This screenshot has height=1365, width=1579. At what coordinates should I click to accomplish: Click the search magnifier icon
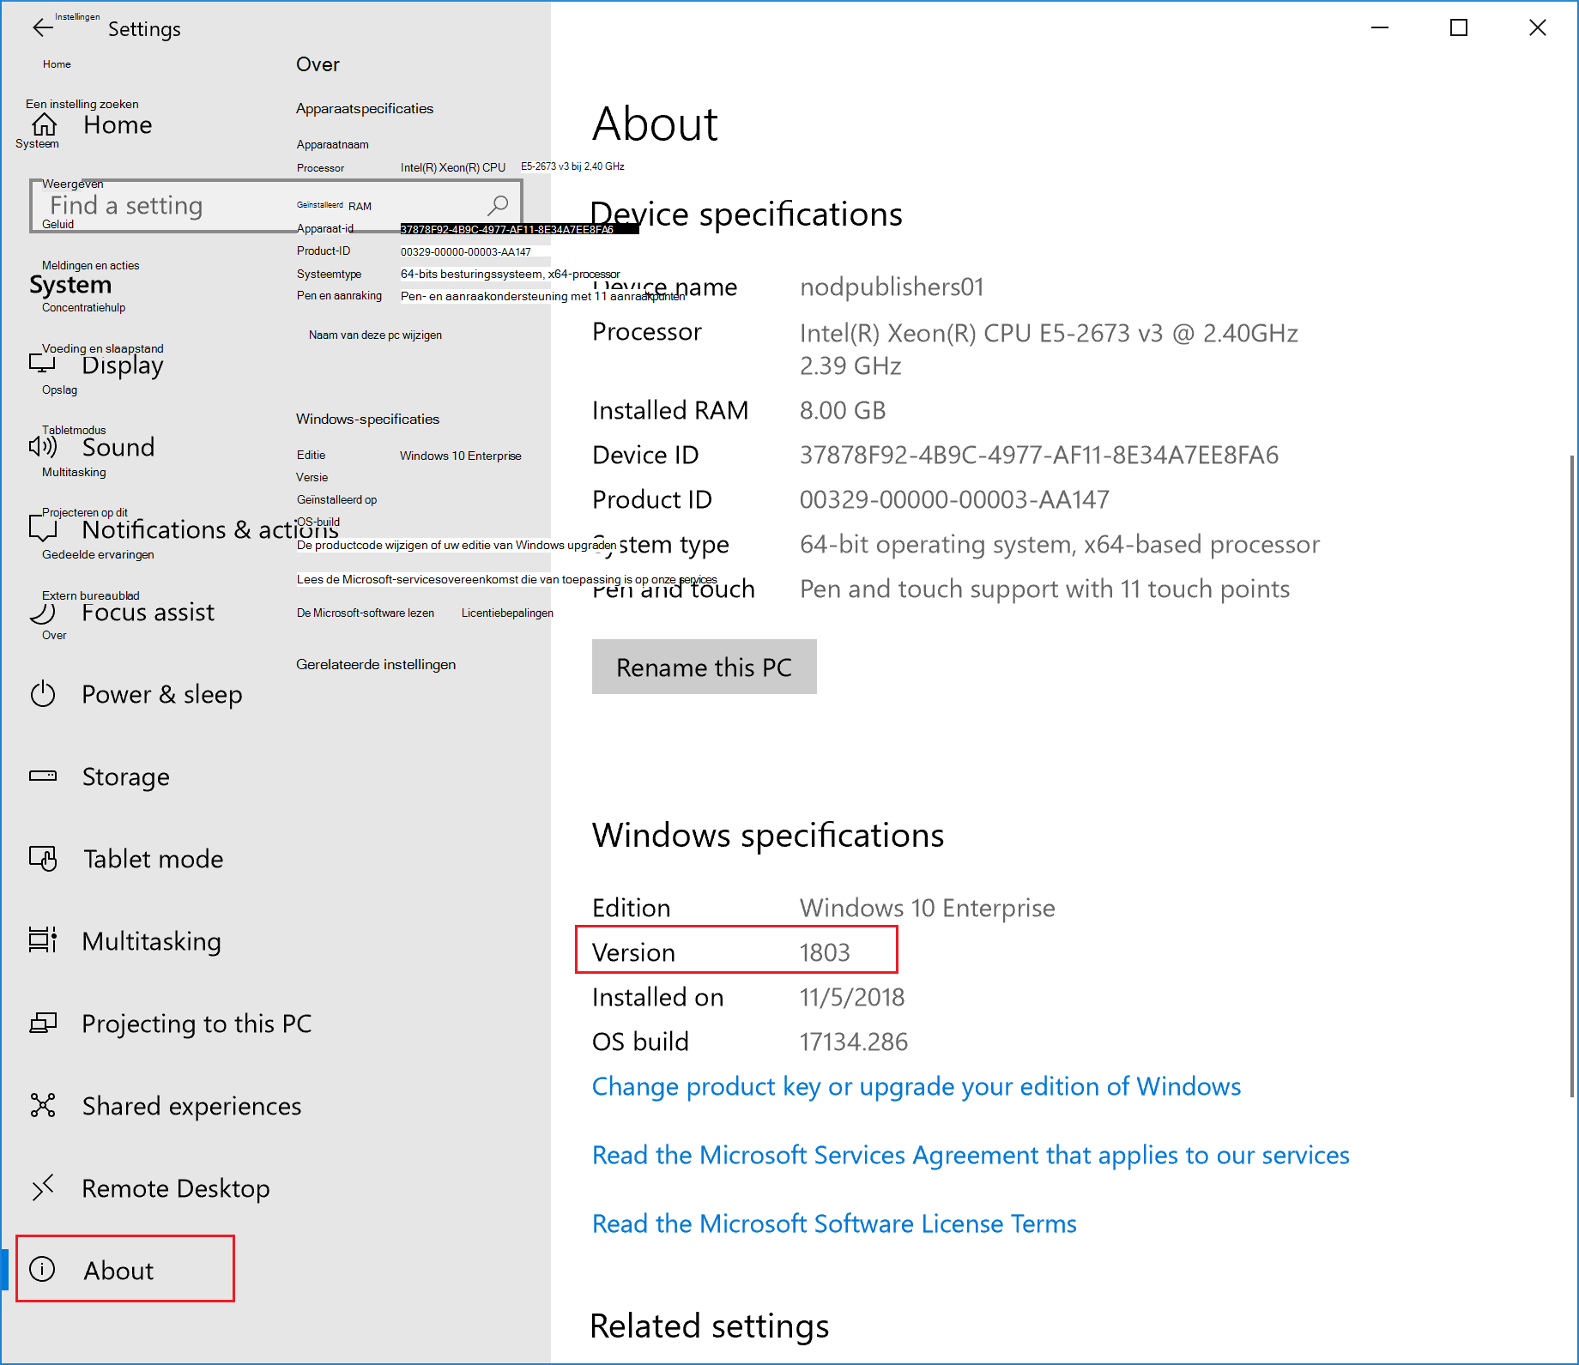pyautogui.click(x=498, y=205)
